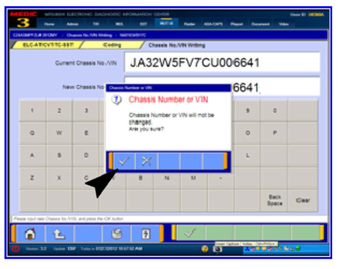Open the Admin menu item
338x269 pixels.
pyautogui.click(x=72, y=24)
